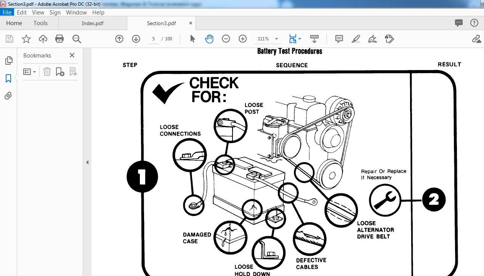Click the upload to cloud icon
This screenshot has width=484, height=276.
point(43,39)
